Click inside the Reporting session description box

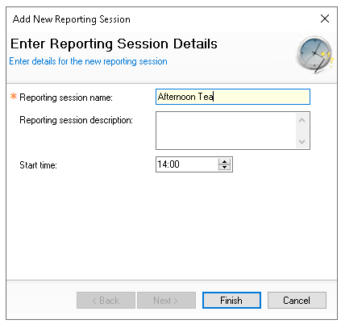(x=226, y=131)
